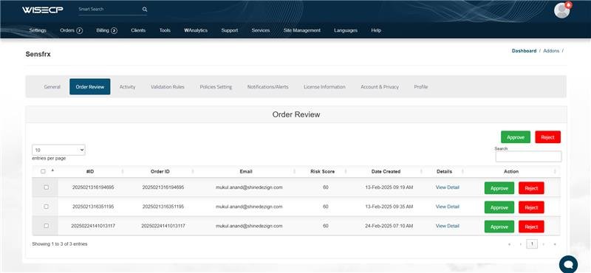This screenshot has width=591, height=273.
Task: Open the Support menu
Action: click(230, 30)
